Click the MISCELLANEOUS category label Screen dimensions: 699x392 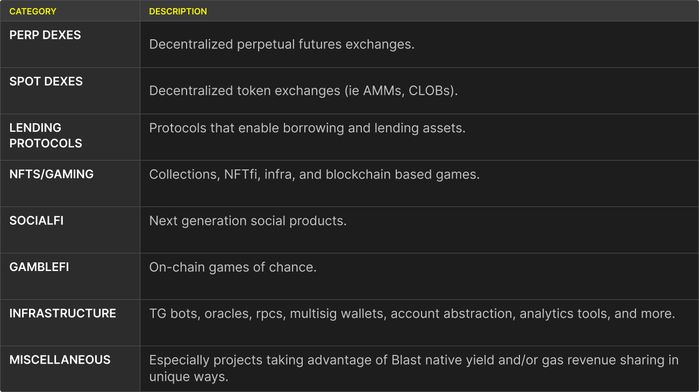pyautogui.click(x=60, y=360)
